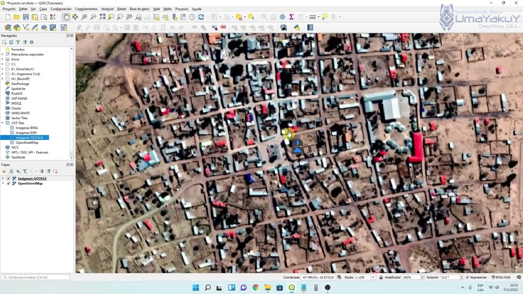Image resolution: width=523 pixels, height=294 pixels.
Task: Click the Zoom Out magnifier tool
Action: [93, 17]
